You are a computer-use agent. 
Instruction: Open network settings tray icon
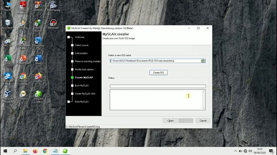tap(245, 151)
